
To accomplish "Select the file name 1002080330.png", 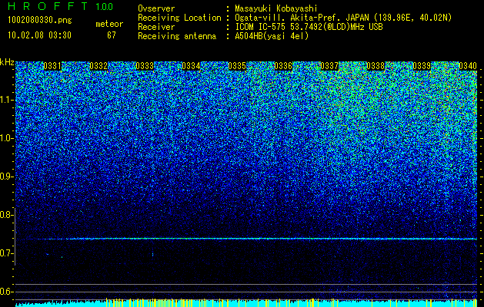I will 40,21.
